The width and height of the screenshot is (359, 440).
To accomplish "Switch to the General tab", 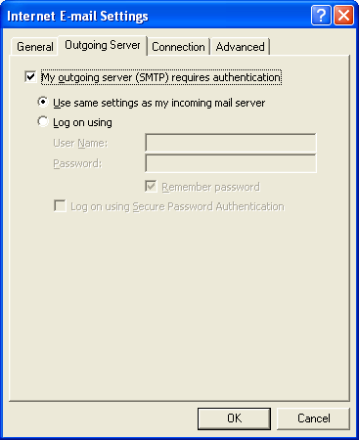I will click(x=34, y=47).
